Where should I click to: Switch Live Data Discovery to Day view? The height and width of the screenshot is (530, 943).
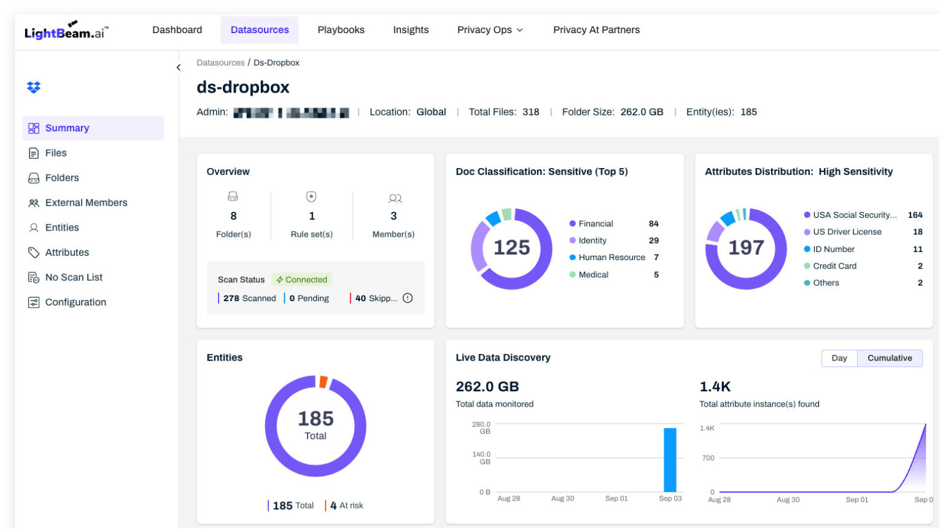pyautogui.click(x=839, y=358)
